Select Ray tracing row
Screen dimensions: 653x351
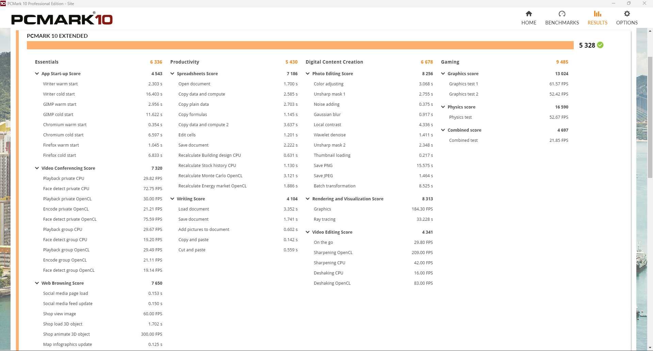tap(373, 219)
